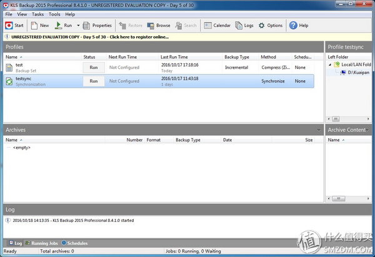Switch to the Schedules tab
Screen dimensions: 375x257
click(x=76, y=243)
